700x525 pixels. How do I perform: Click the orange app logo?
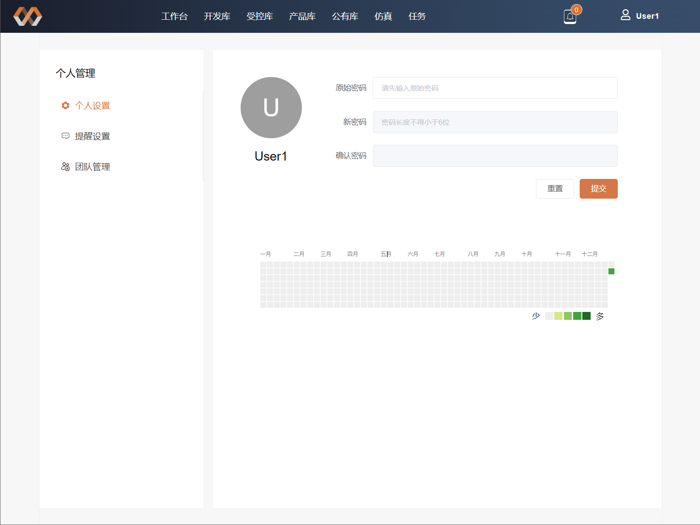[x=28, y=16]
